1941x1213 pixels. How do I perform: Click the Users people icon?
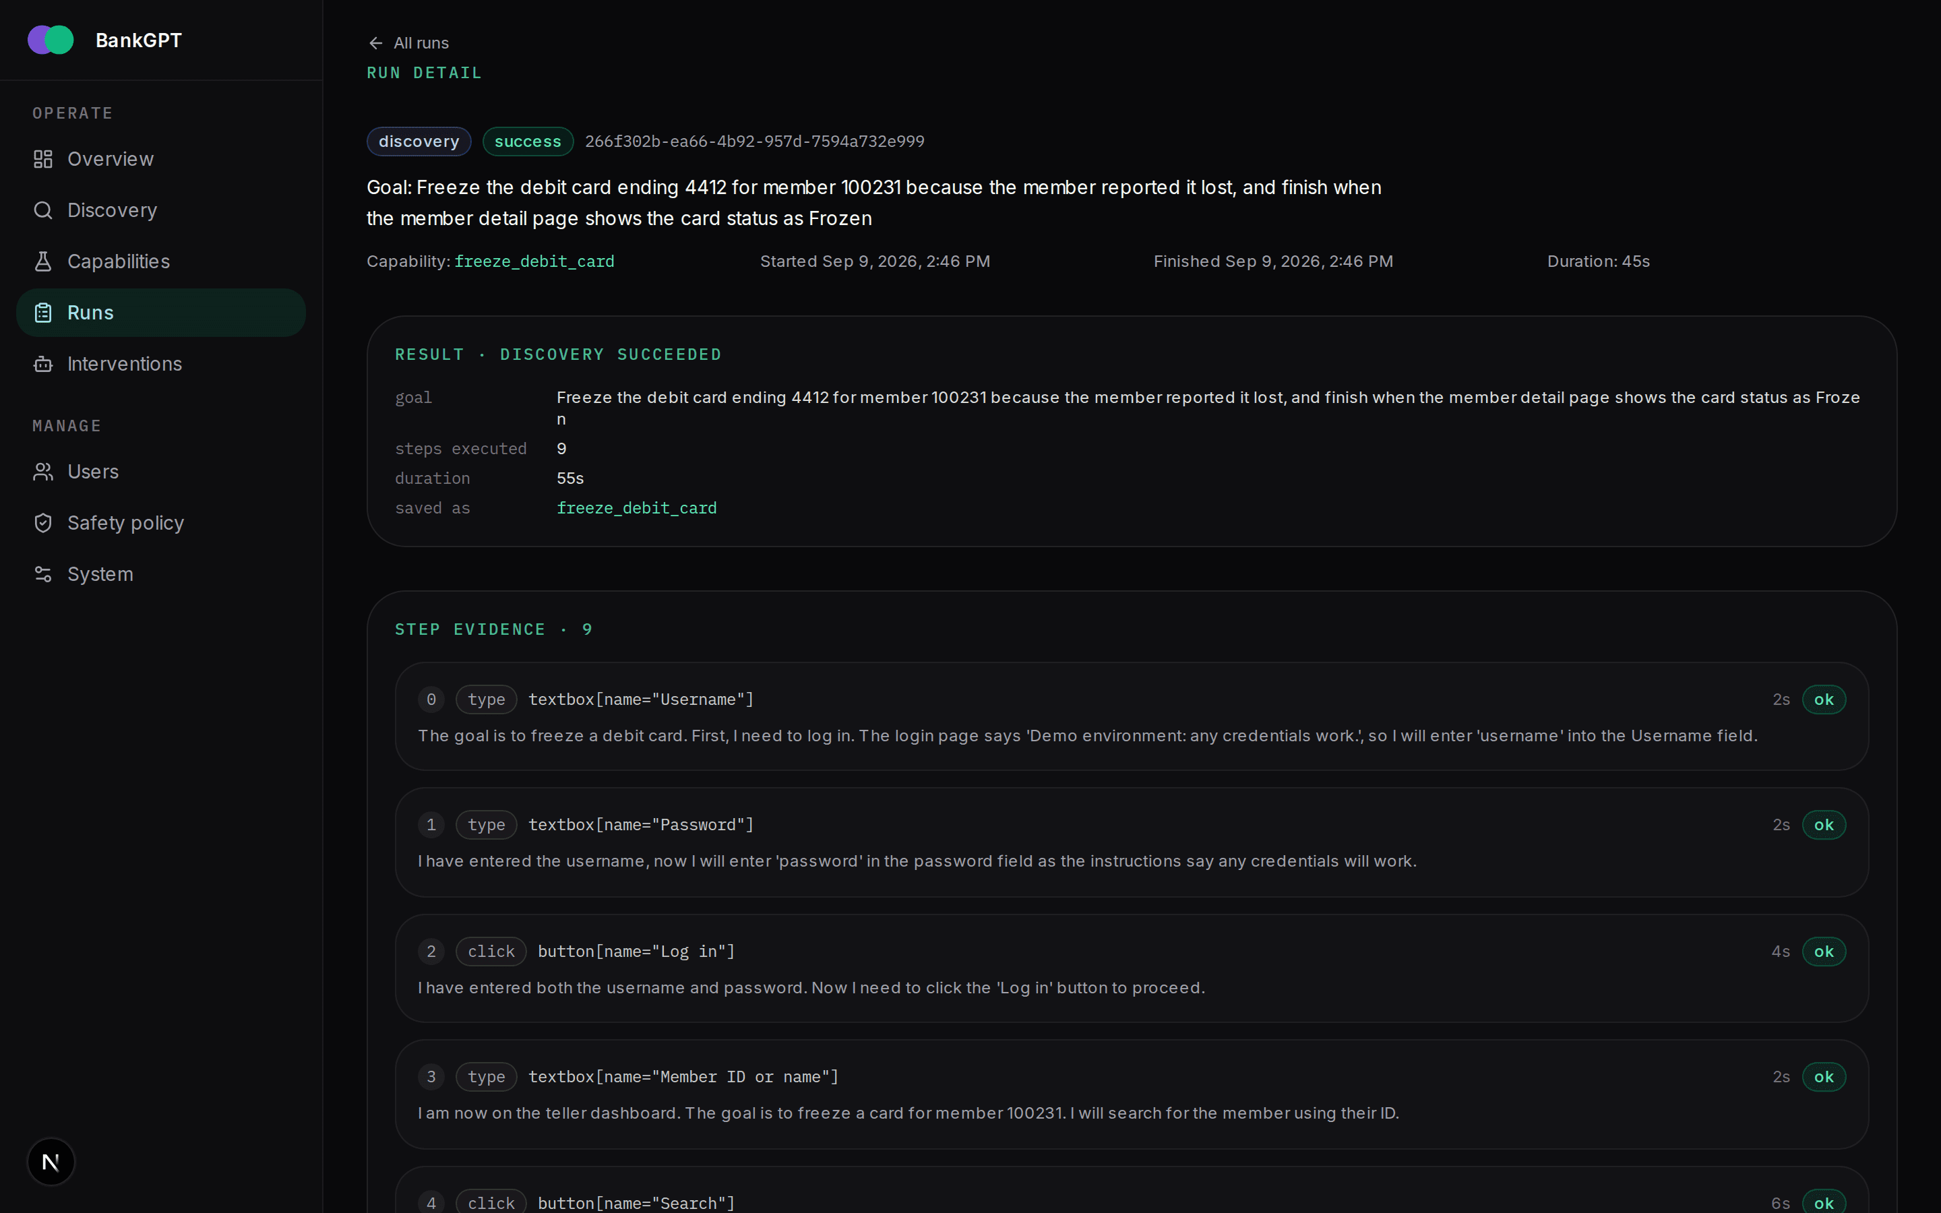pyautogui.click(x=43, y=472)
